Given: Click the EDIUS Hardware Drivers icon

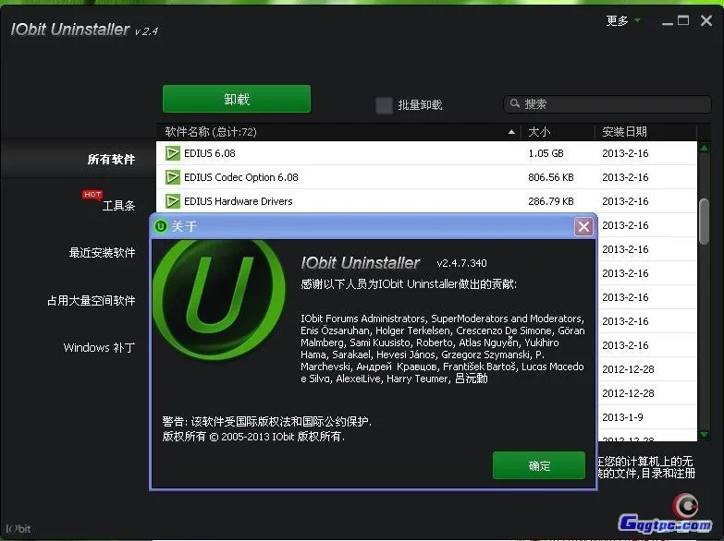Looking at the screenshot, I should (172, 201).
